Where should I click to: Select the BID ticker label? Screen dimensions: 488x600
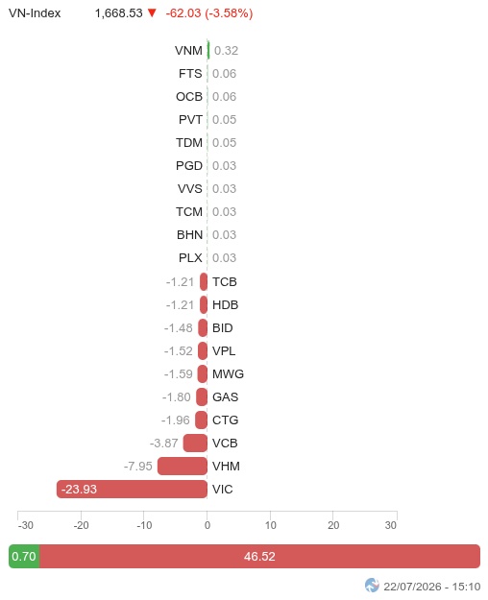click(x=223, y=328)
